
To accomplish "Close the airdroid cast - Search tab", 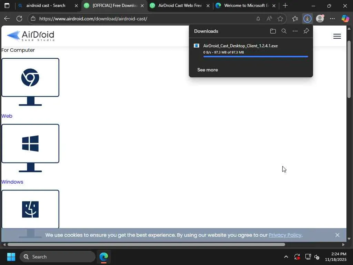I will point(76,6).
